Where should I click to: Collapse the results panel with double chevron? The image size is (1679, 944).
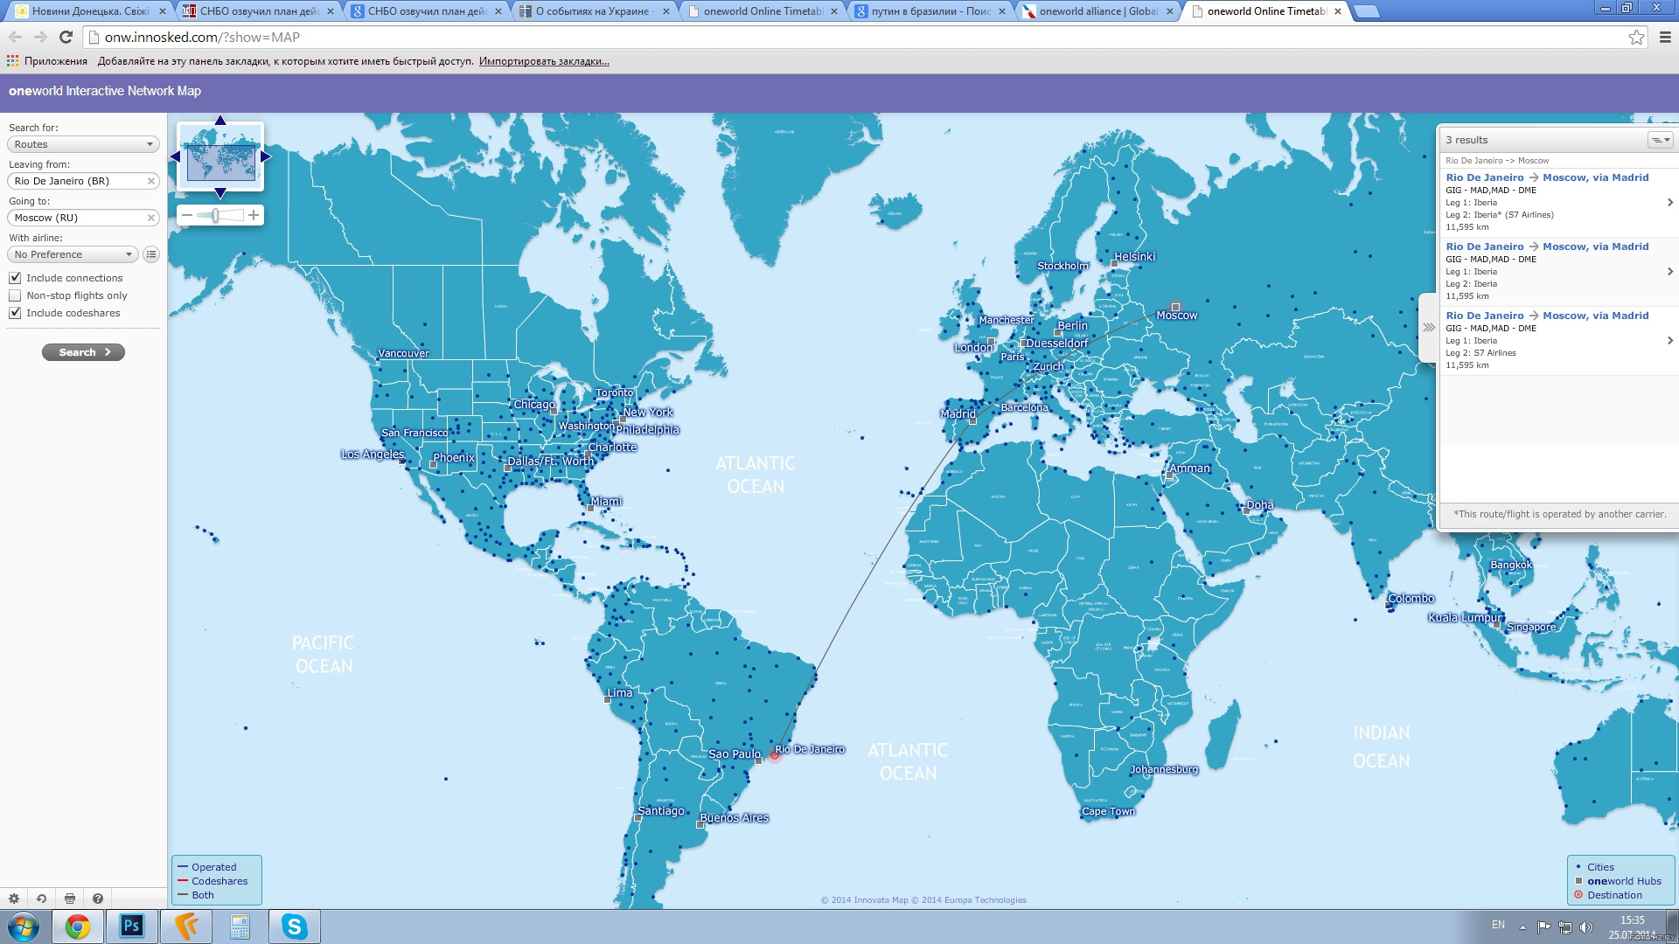[x=1429, y=328]
